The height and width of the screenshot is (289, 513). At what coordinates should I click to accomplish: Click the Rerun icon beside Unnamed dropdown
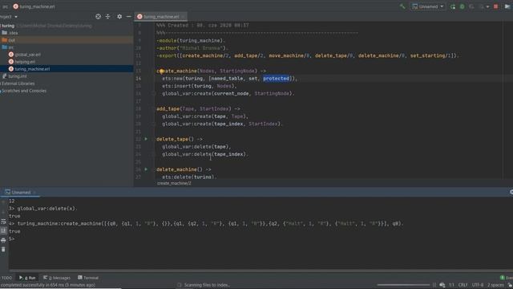point(452,6)
